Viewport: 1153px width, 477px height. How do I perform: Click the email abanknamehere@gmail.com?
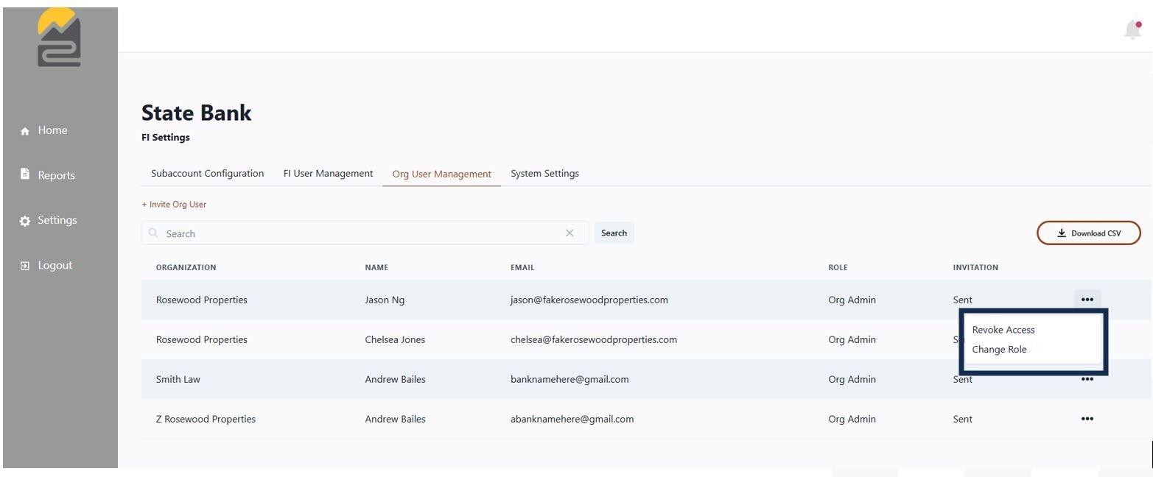tap(572, 419)
